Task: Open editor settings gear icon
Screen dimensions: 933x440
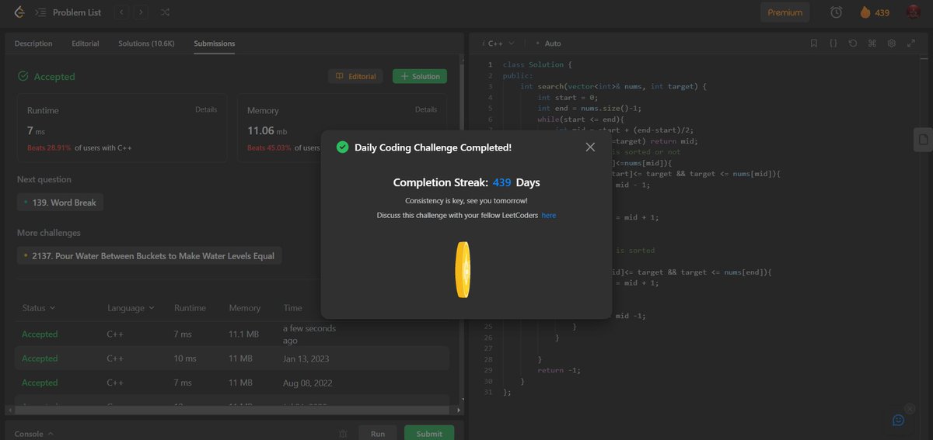Action: coord(891,43)
